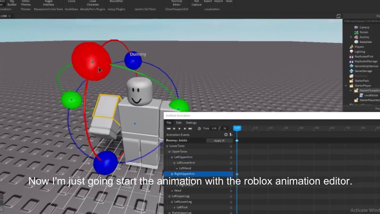The height and width of the screenshot is (214, 380).
Task: Expand the Dummy model in Explorer
Action: pyautogui.click(x=351, y=37)
